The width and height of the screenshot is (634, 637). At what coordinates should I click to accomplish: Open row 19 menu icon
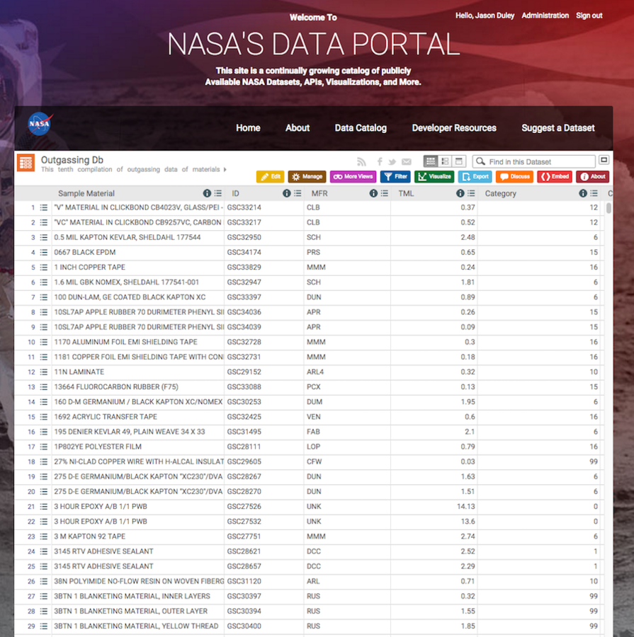pyautogui.click(x=44, y=476)
